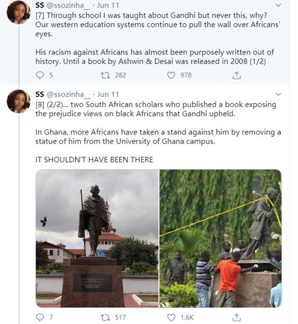Open the more-options chevron on tweet [7]
Viewport: 298px width, 324px height.
tap(279, 5)
